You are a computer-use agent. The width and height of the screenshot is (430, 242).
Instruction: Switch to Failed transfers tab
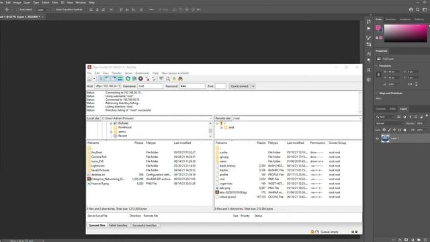(x=118, y=226)
